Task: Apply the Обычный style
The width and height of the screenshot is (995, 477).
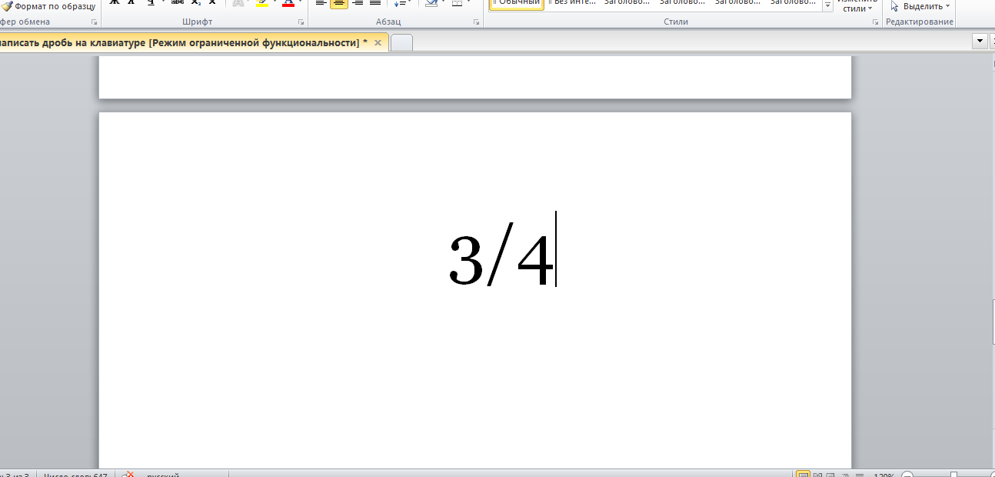Action: [517, 3]
